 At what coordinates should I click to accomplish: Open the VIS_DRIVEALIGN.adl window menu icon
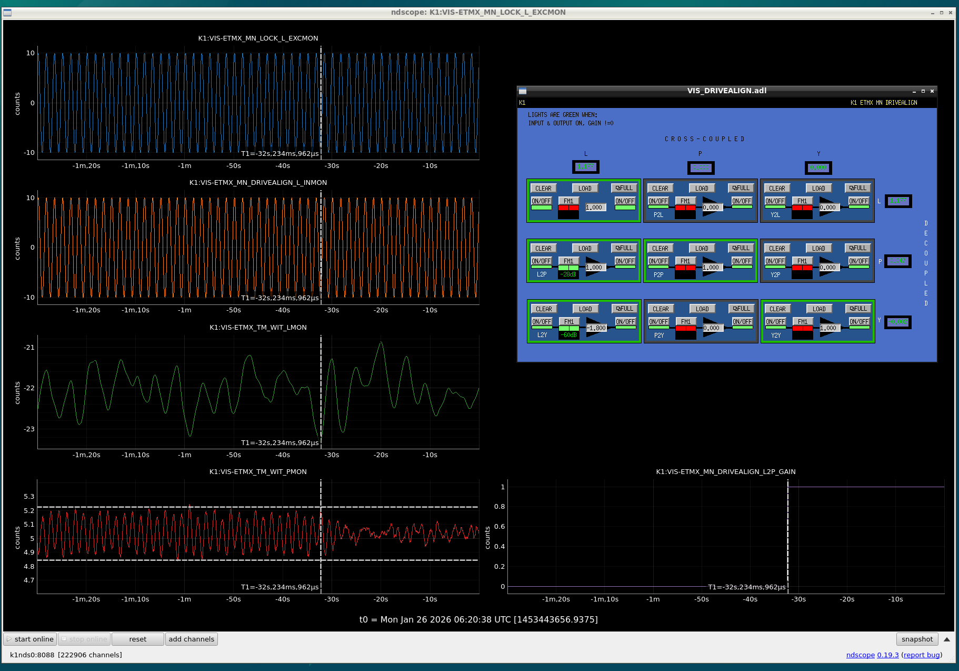tap(523, 91)
